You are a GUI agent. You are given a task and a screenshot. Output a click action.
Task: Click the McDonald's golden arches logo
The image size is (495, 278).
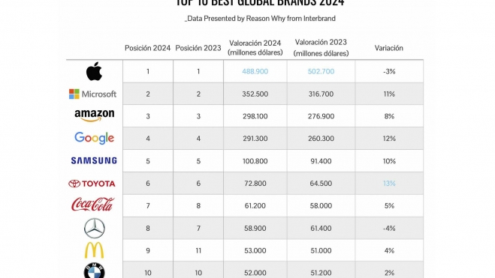click(94, 250)
